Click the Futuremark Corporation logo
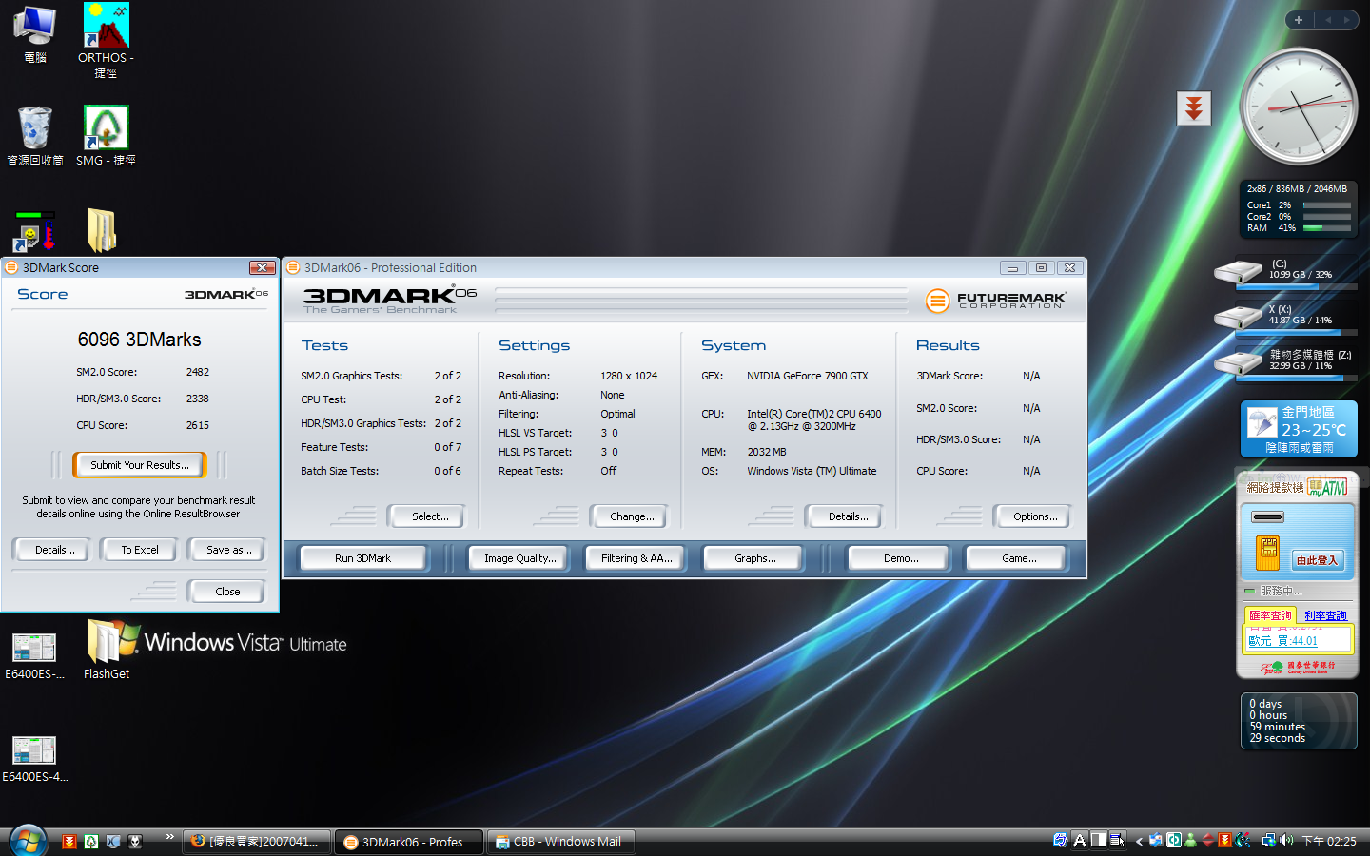This screenshot has width=1370, height=856. pyautogui.click(x=996, y=301)
